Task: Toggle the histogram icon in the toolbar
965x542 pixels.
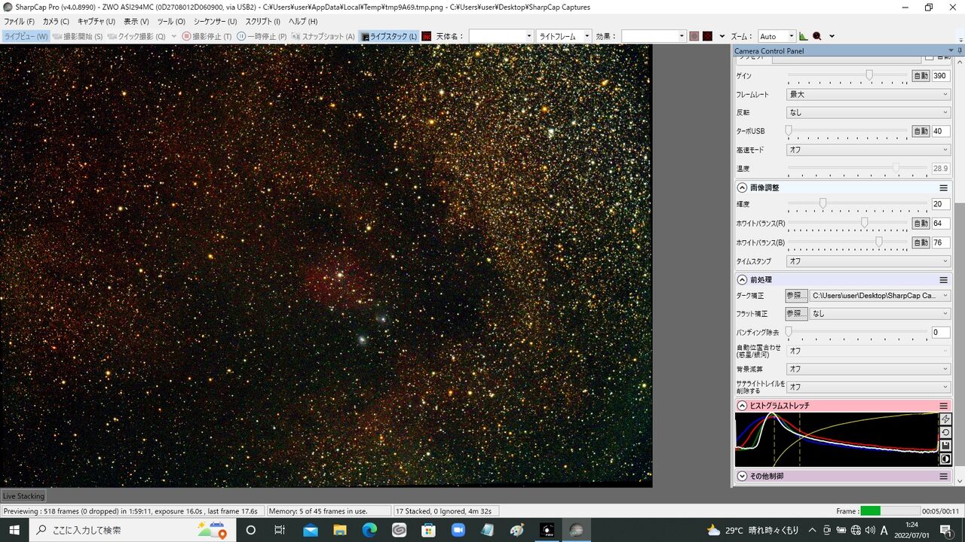Action: click(804, 36)
